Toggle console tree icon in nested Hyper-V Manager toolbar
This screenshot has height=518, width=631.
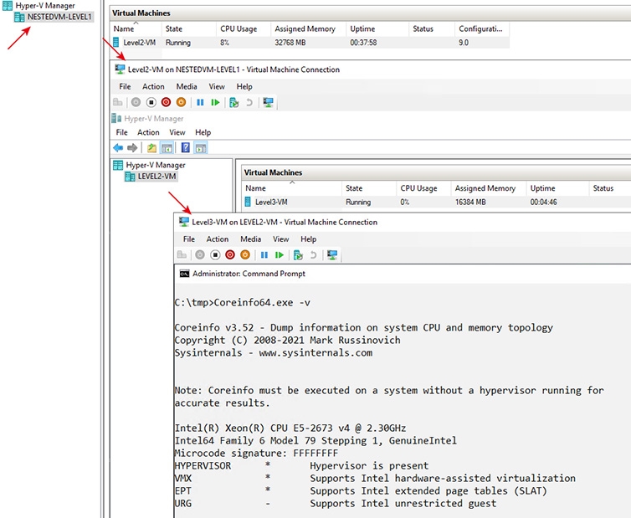click(x=167, y=148)
